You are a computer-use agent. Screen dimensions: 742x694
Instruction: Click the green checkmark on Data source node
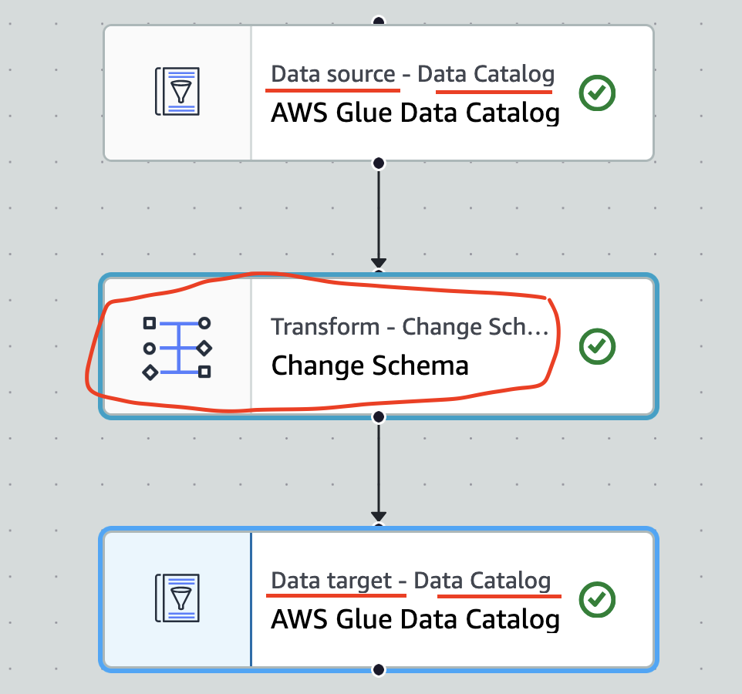[x=597, y=93]
